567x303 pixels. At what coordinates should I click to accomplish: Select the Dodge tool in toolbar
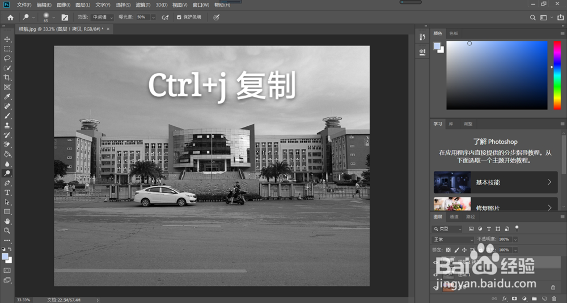(7, 173)
